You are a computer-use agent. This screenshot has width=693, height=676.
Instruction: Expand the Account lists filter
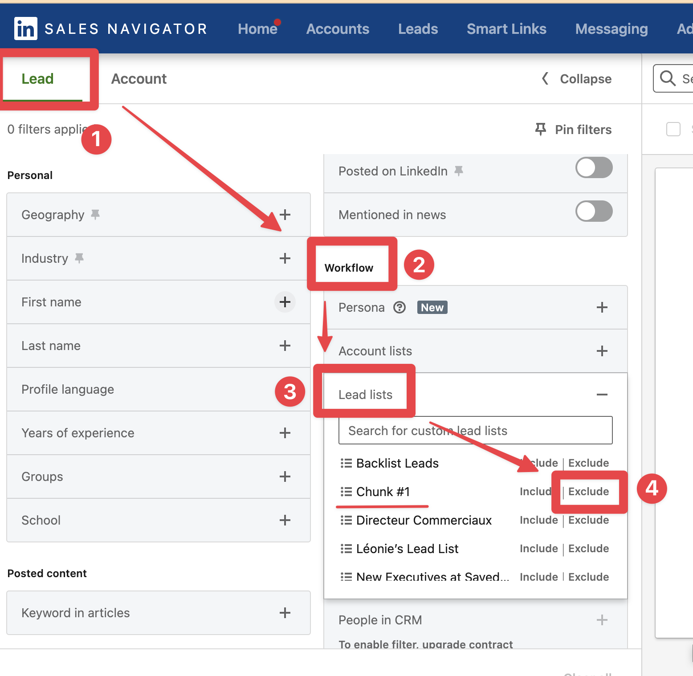pyautogui.click(x=602, y=351)
